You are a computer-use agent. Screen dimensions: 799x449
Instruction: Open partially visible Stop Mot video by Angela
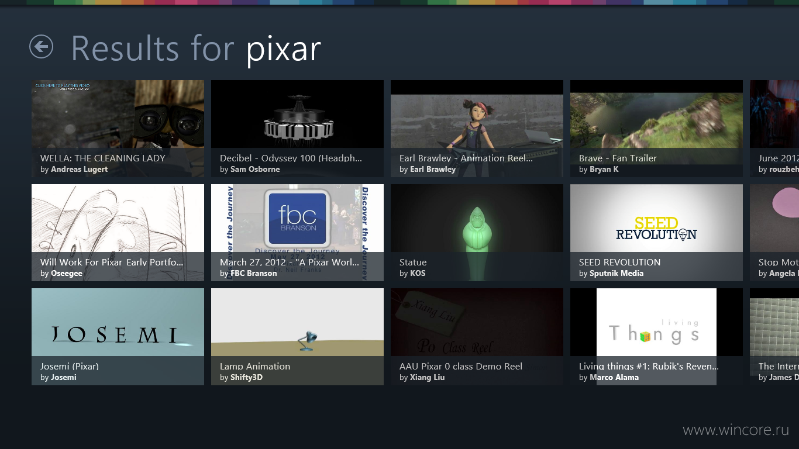tap(774, 233)
